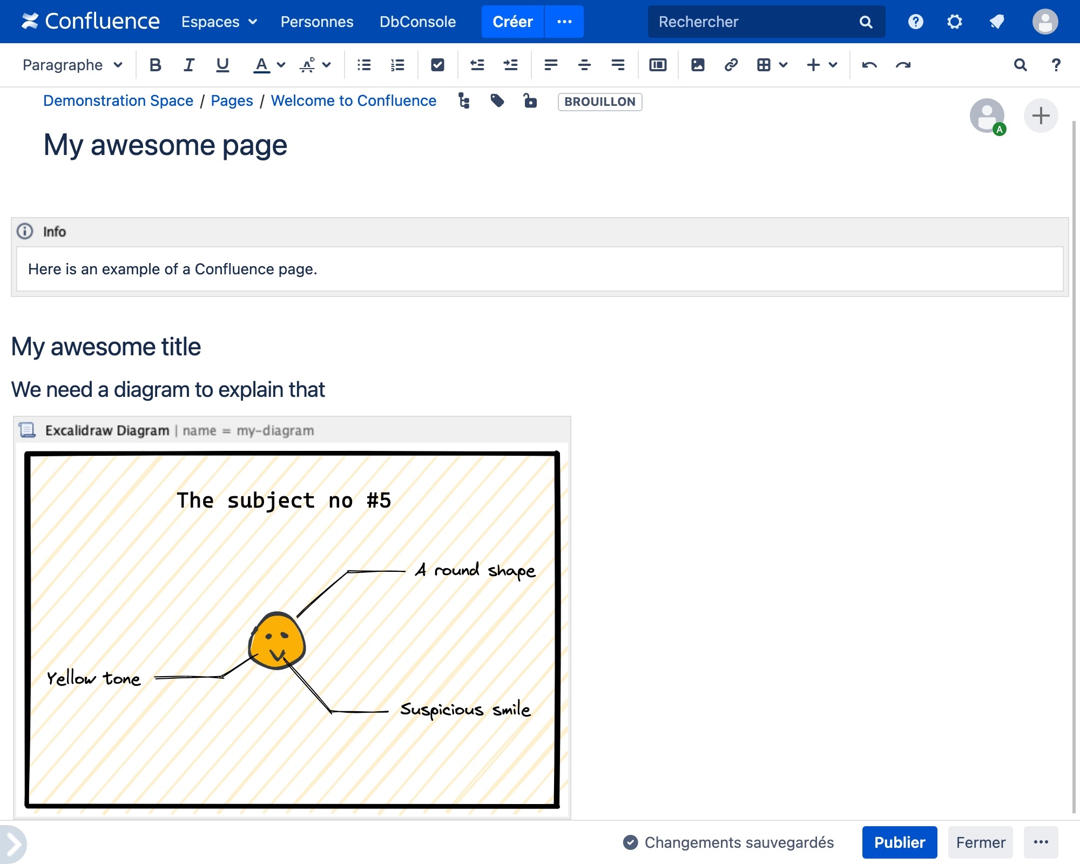Viewport: 1080px width, 864px height.
Task: Click the undo arrow in toolbar
Action: coord(869,65)
